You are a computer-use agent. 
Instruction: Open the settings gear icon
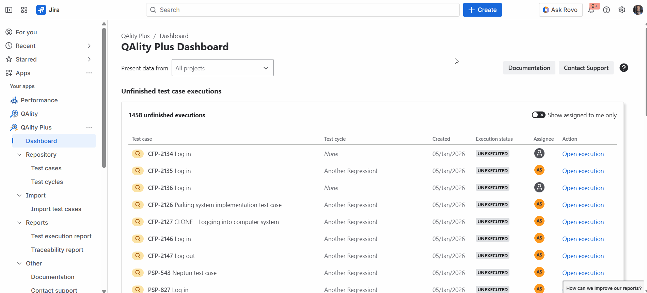point(622,10)
